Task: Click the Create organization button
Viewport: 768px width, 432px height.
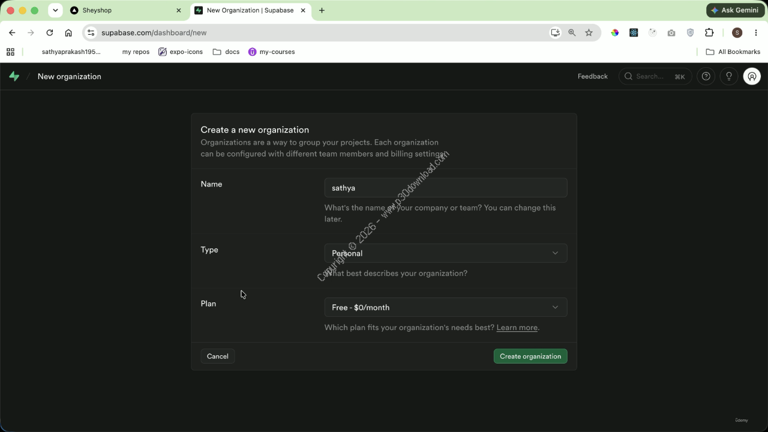Action: (530, 356)
